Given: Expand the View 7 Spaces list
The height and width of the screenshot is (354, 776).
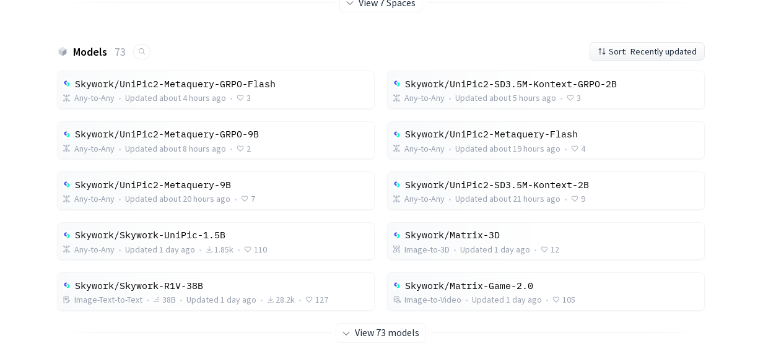Looking at the screenshot, I should (380, 4).
